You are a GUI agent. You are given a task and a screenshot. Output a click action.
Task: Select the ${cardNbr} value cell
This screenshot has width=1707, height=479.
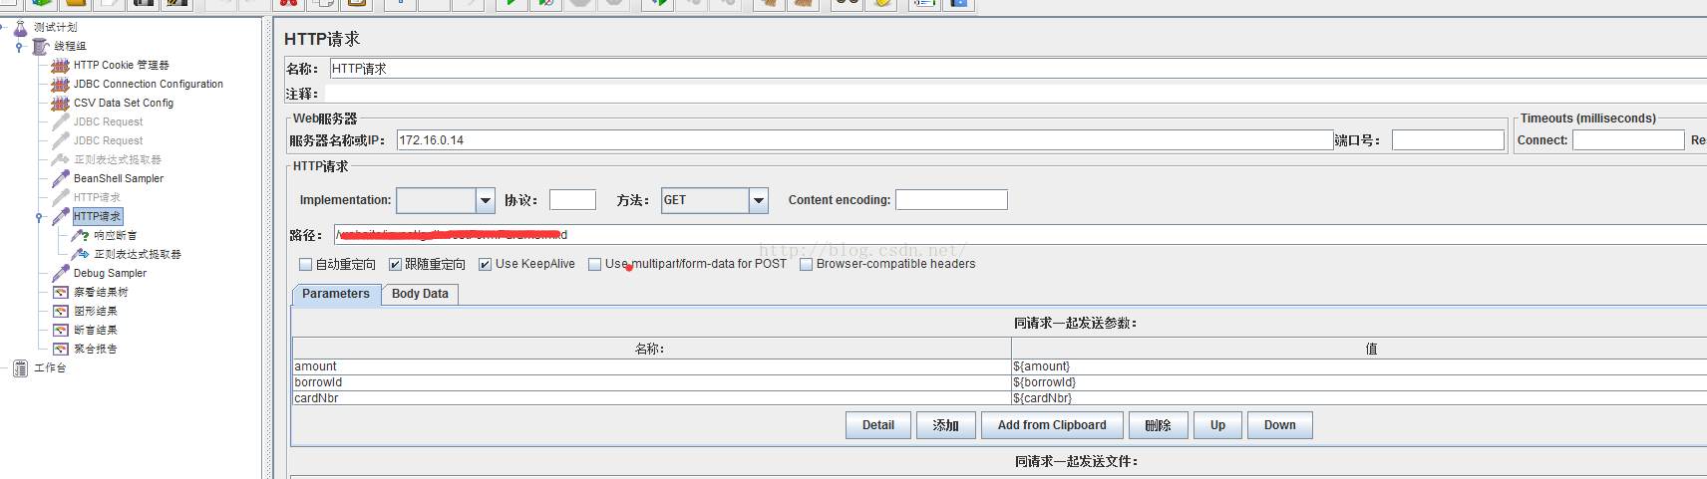(x=1359, y=398)
